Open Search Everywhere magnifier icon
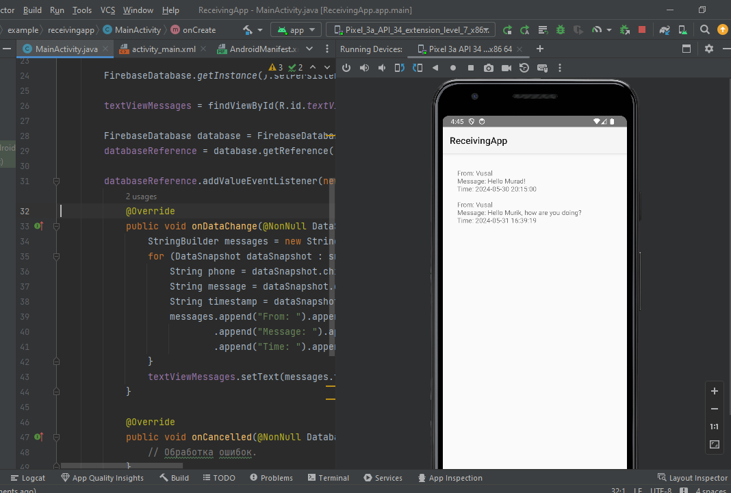Screen dimensions: 731x493 (x=705, y=30)
